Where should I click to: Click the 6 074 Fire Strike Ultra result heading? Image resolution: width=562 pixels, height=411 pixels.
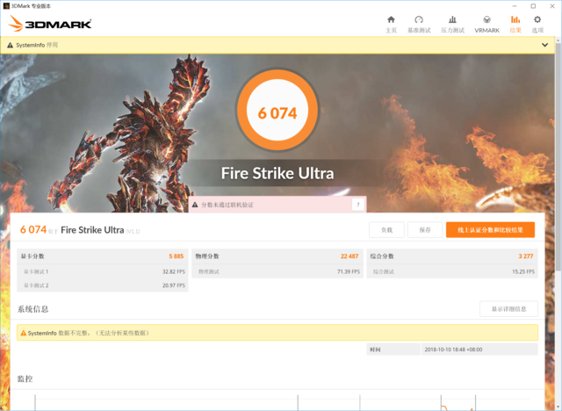(x=80, y=230)
